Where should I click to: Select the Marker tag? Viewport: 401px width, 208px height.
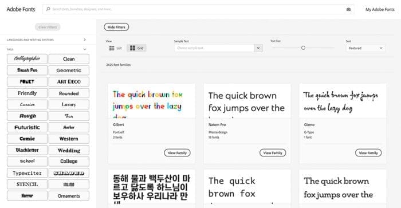coord(69,127)
